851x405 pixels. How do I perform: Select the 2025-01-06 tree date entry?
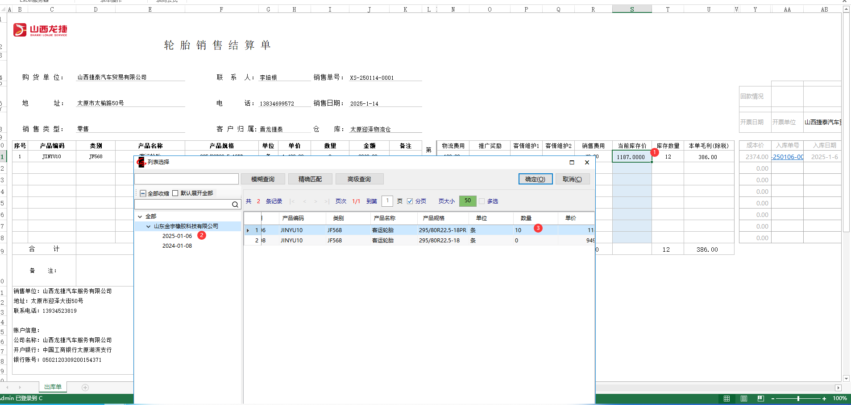177,236
